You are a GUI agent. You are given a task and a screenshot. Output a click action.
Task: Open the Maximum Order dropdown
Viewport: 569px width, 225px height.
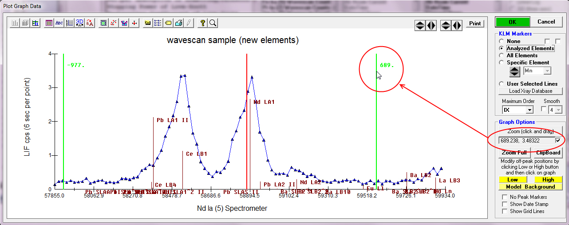pyautogui.click(x=529, y=110)
